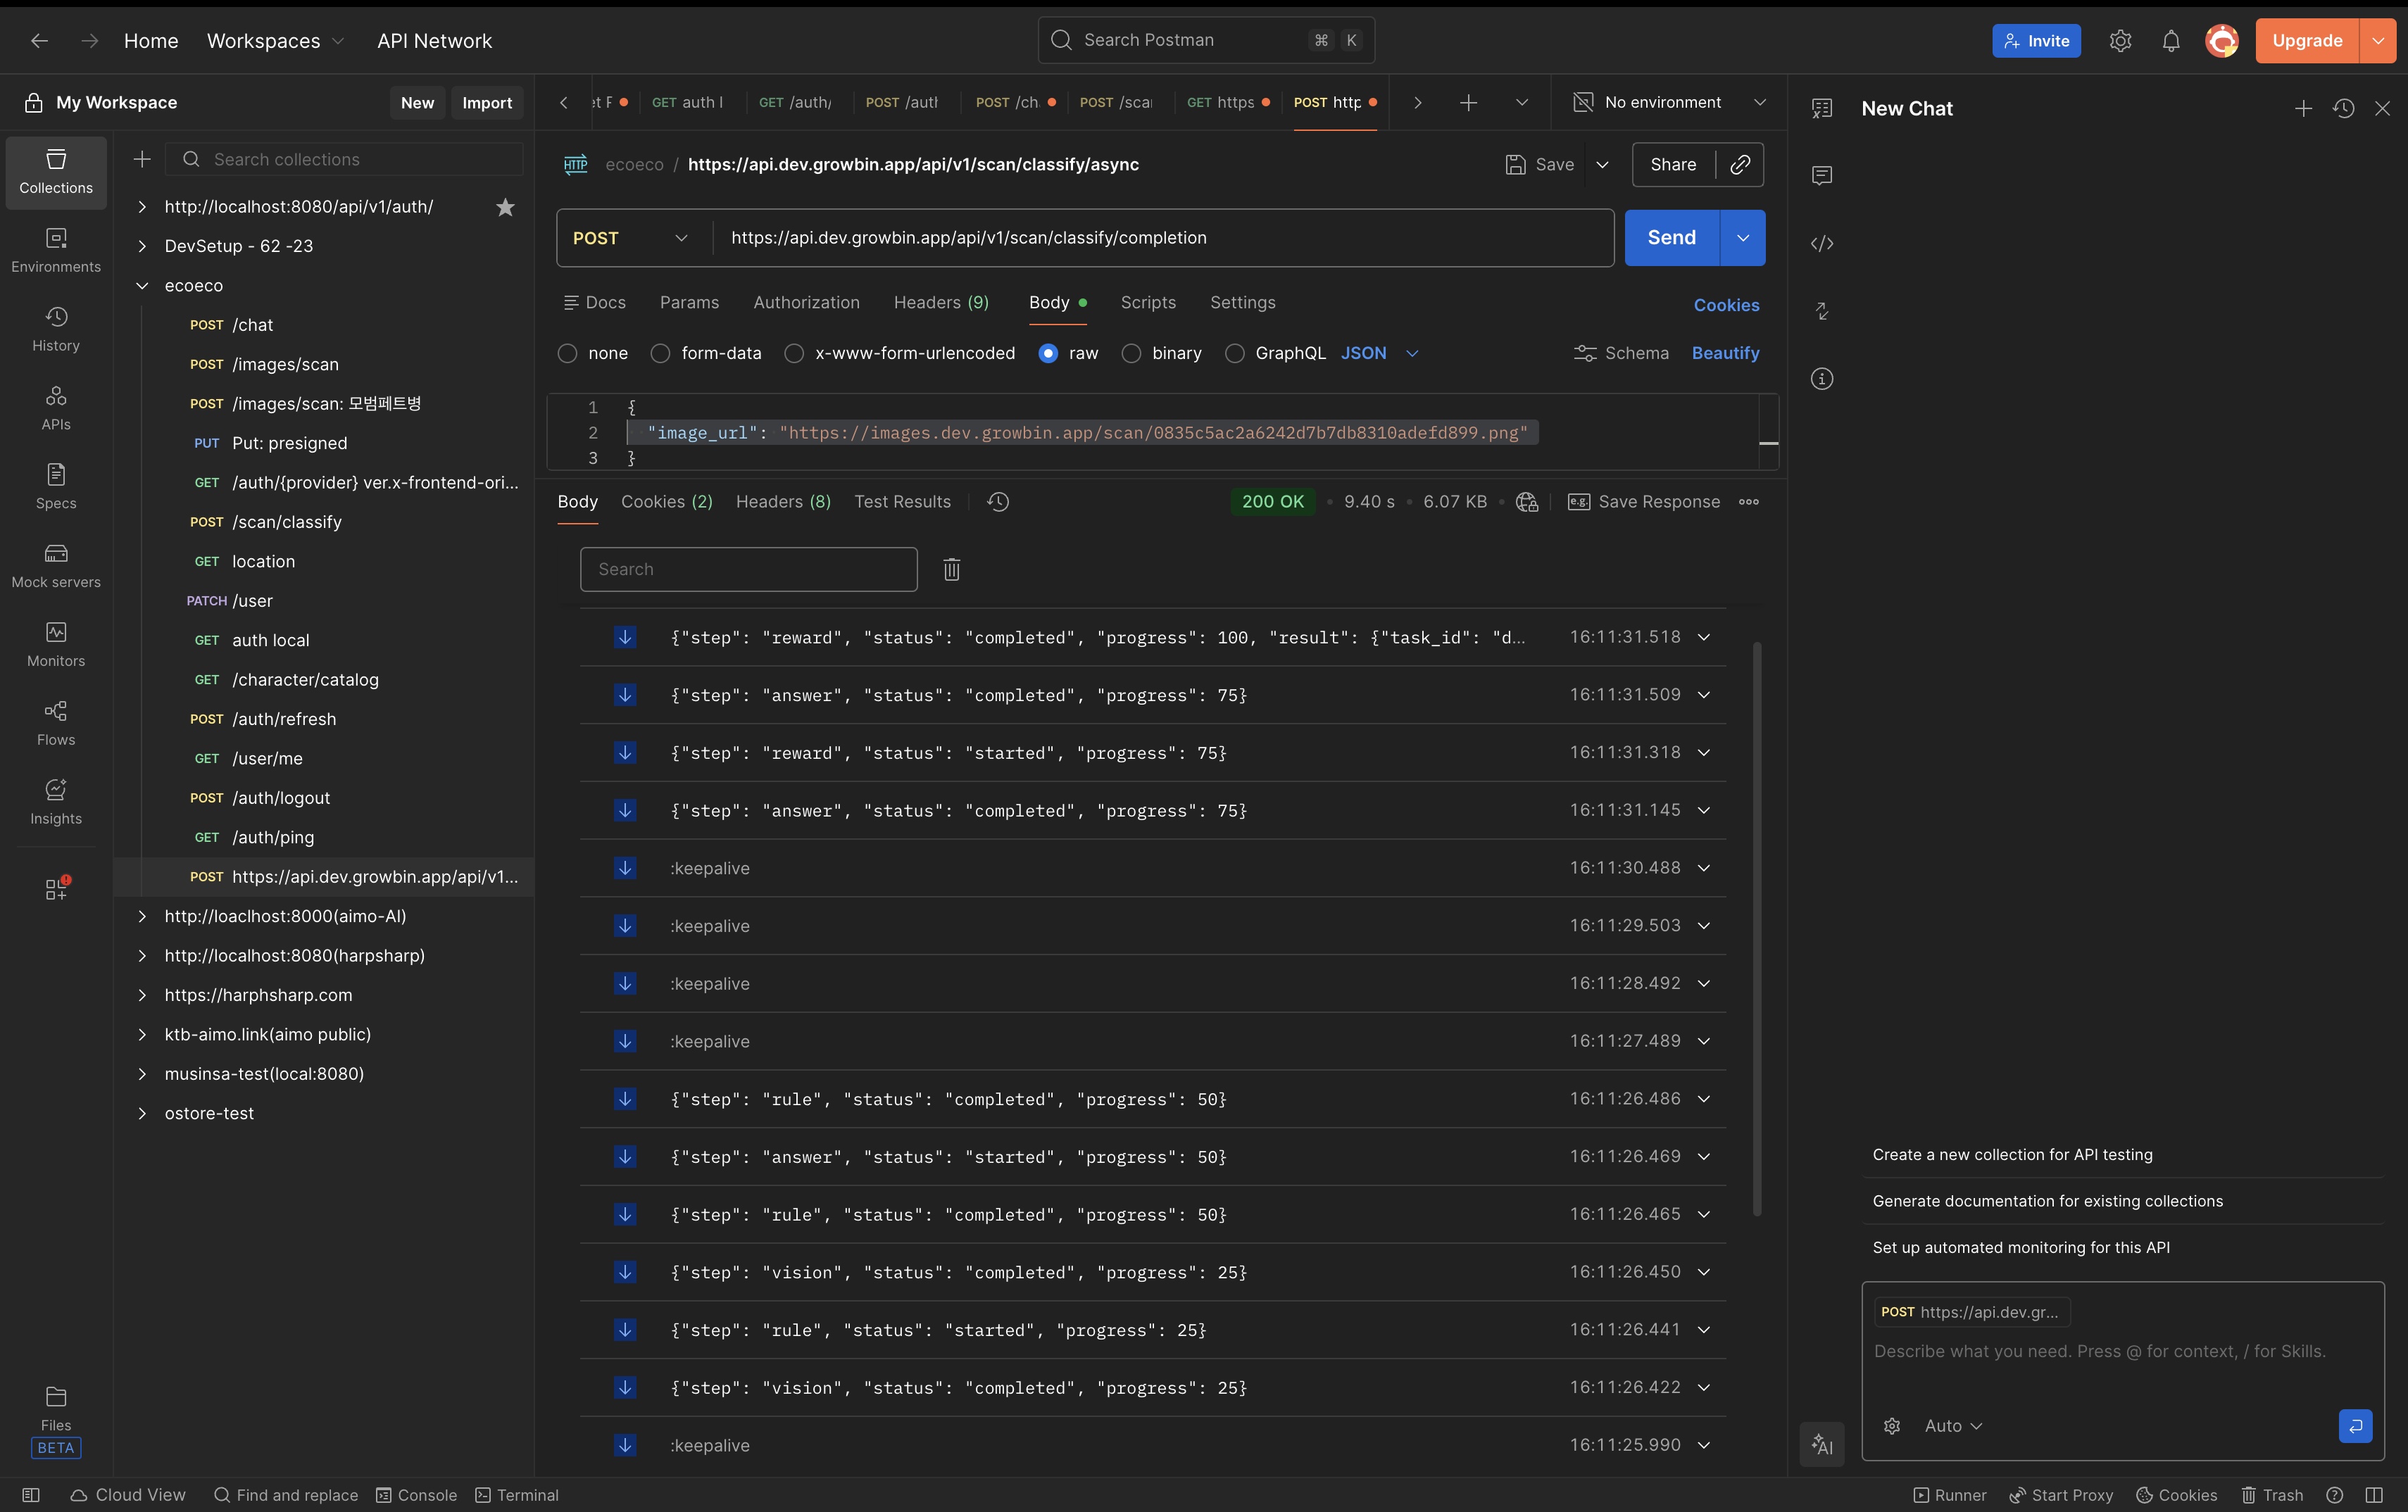
Task: Open the Flows sidebar section
Action: pos(56,723)
